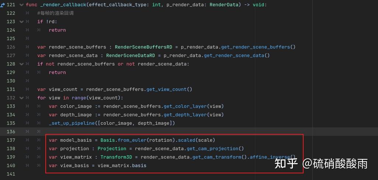Click the 'return' keyword on line 124
Image resolution: width=378 pixels, height=180 pixels.
57,30
